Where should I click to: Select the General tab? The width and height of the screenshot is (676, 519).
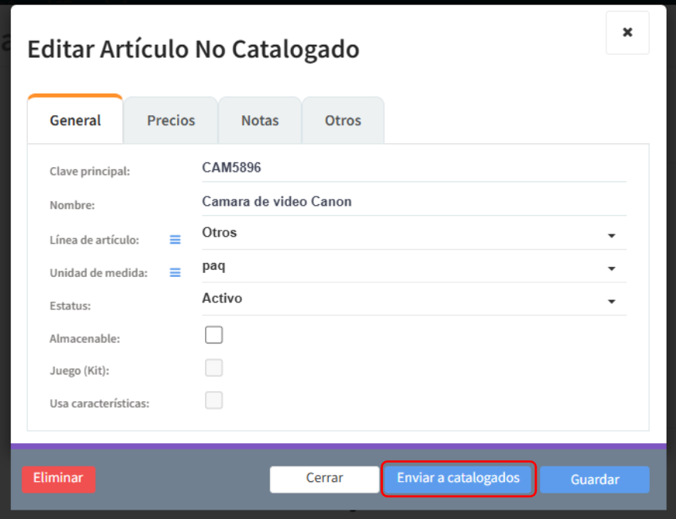click(76, 121)
